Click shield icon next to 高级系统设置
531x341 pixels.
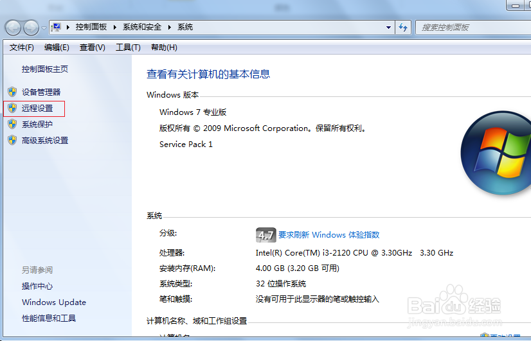tap(12, 140)
